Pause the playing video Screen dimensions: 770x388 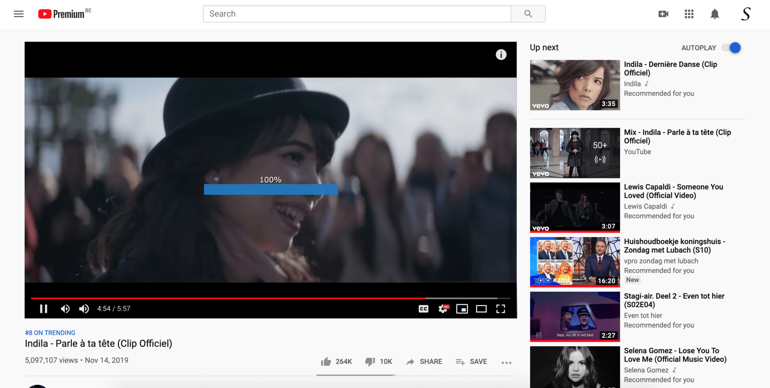(x=44, y=309)
